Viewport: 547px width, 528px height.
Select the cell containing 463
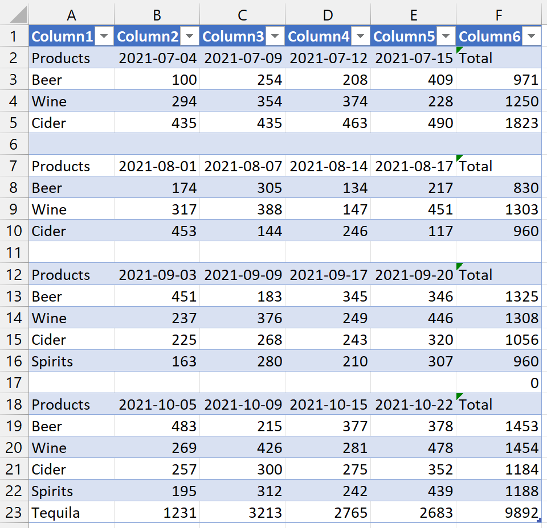tap(328, 122)
